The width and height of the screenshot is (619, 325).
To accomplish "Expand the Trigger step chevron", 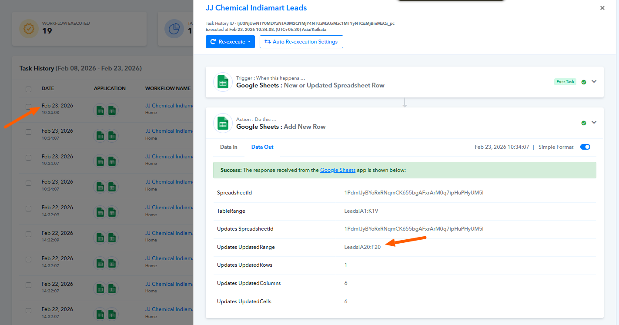I will (594, 81).
